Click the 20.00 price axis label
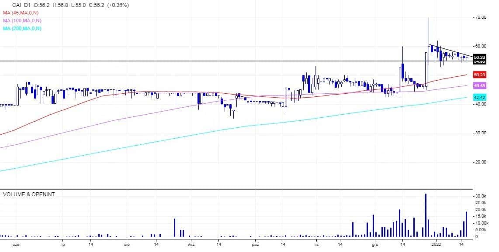The image size is (499, 252). click(481, 162)
